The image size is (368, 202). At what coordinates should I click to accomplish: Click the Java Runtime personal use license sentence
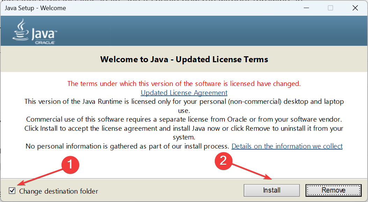click(x=184, y=106)
